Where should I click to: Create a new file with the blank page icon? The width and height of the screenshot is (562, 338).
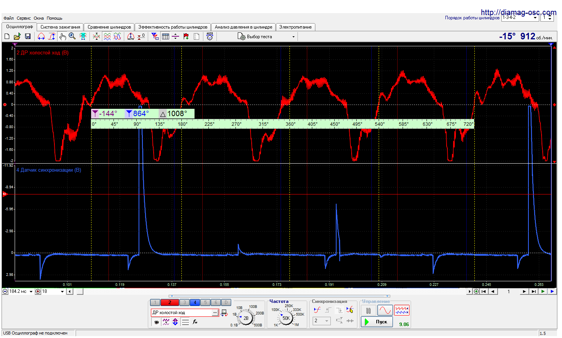point(7,36)
